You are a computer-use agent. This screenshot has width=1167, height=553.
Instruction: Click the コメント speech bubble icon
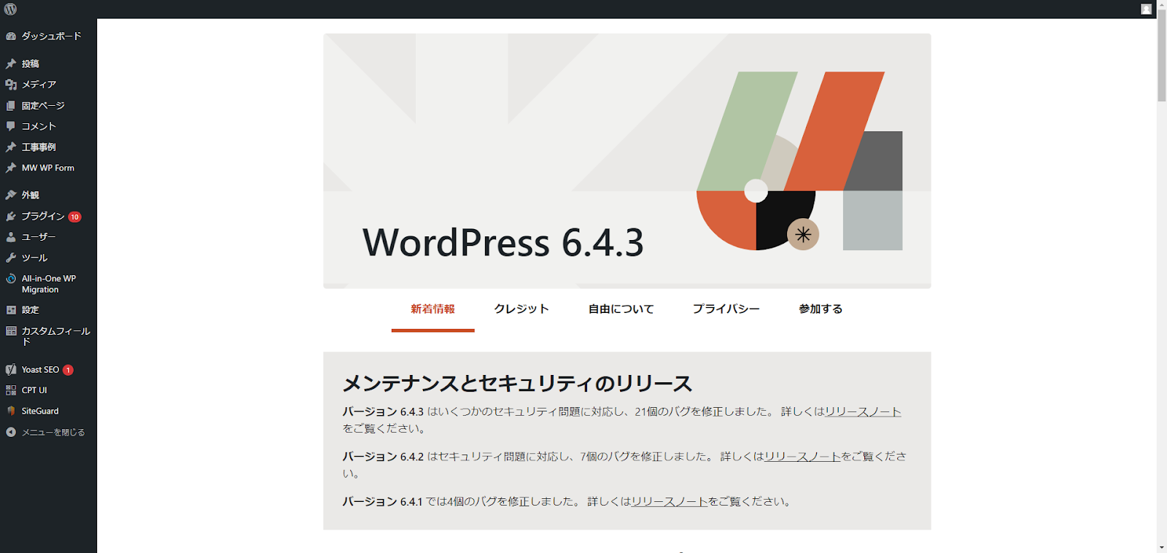[11, 126]
